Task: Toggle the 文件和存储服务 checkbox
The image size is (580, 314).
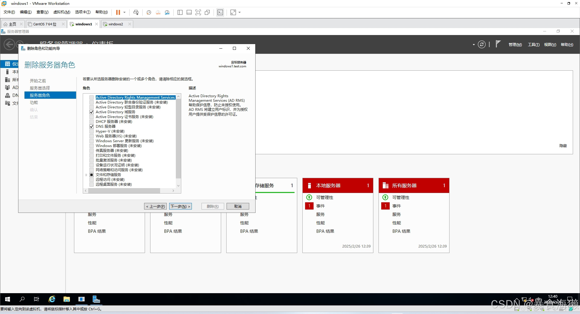Action: pyautogui.click(x=92, y=175)
